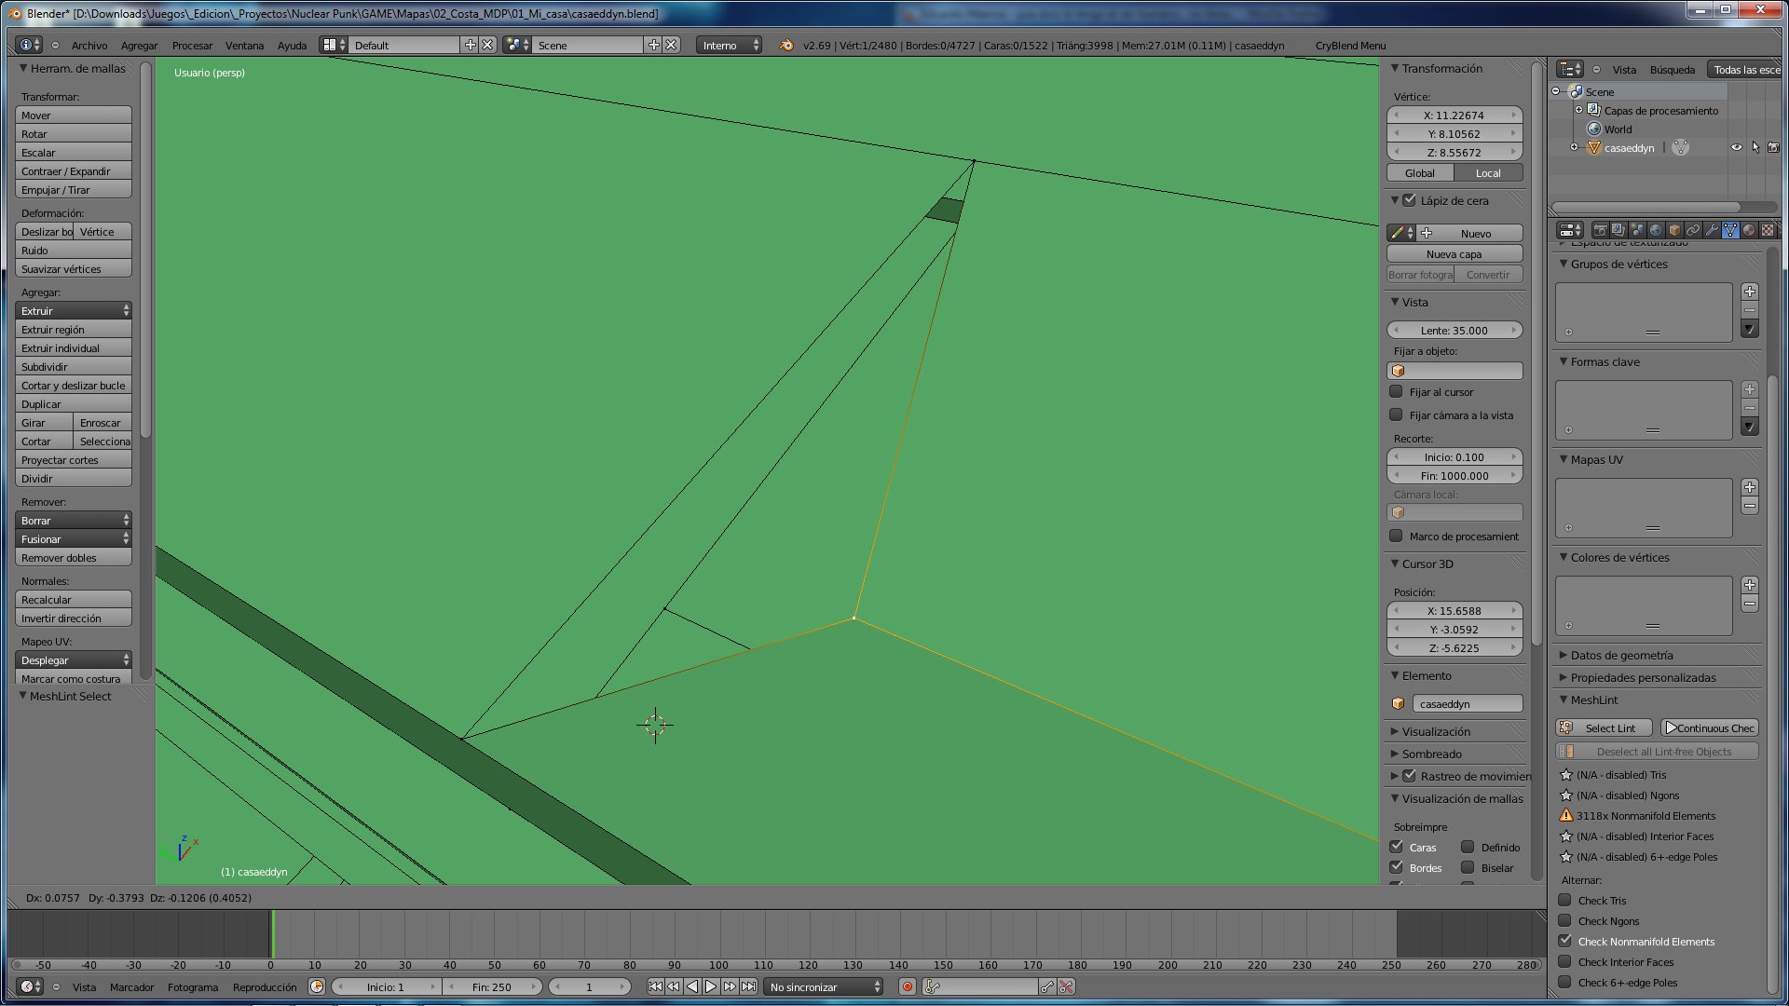Expand the Datos de geometría panel
The width and height of the screenshot is (1789, 1006).
[1621, 655]
